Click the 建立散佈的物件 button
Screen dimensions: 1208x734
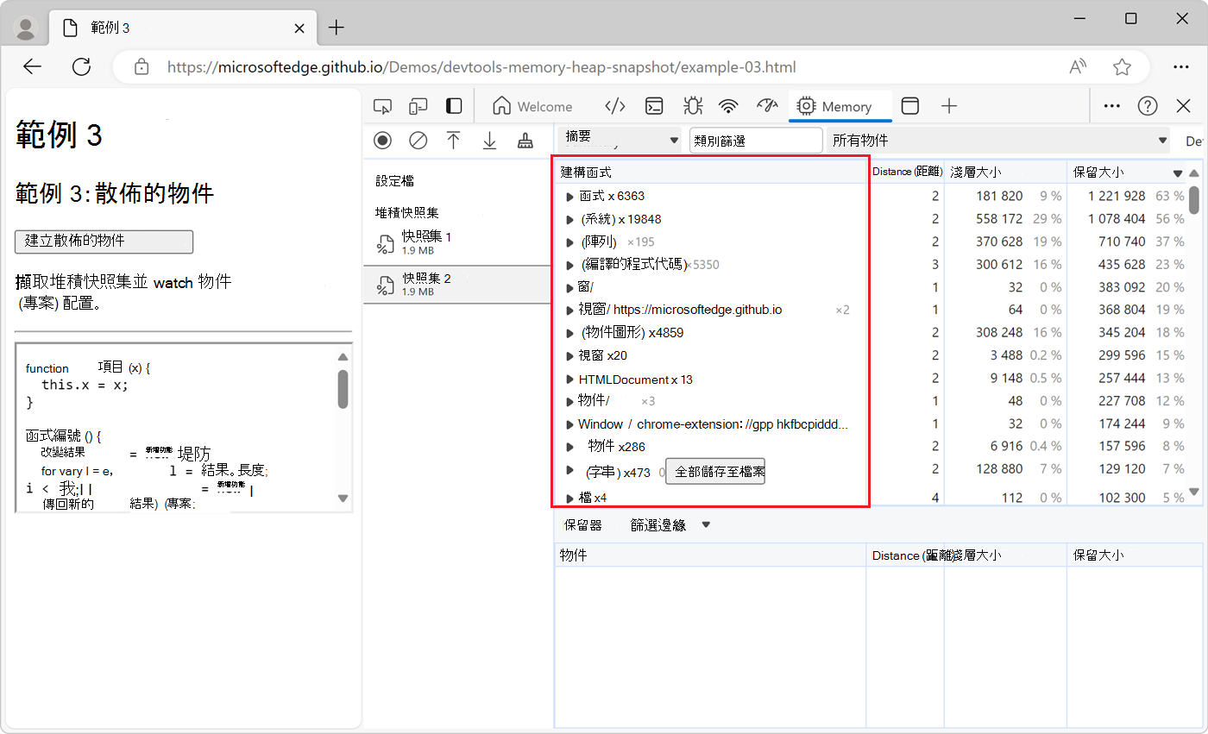[x=104, y=242]
